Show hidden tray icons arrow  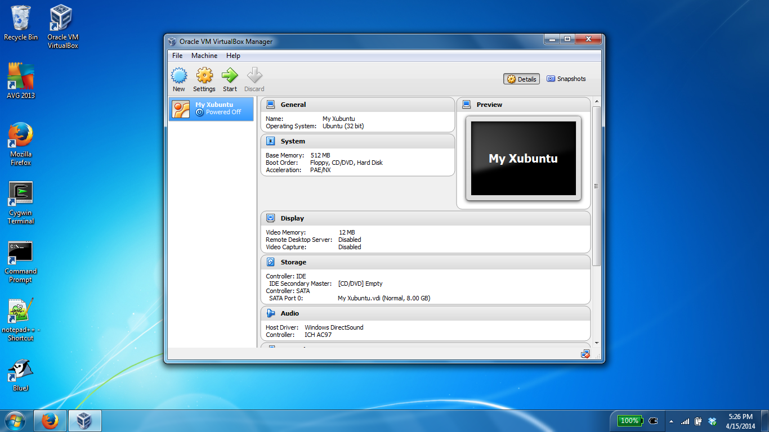pos(671,421)
